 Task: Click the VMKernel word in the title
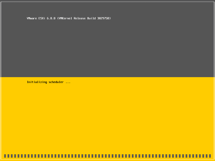click(x=66, y=18)
